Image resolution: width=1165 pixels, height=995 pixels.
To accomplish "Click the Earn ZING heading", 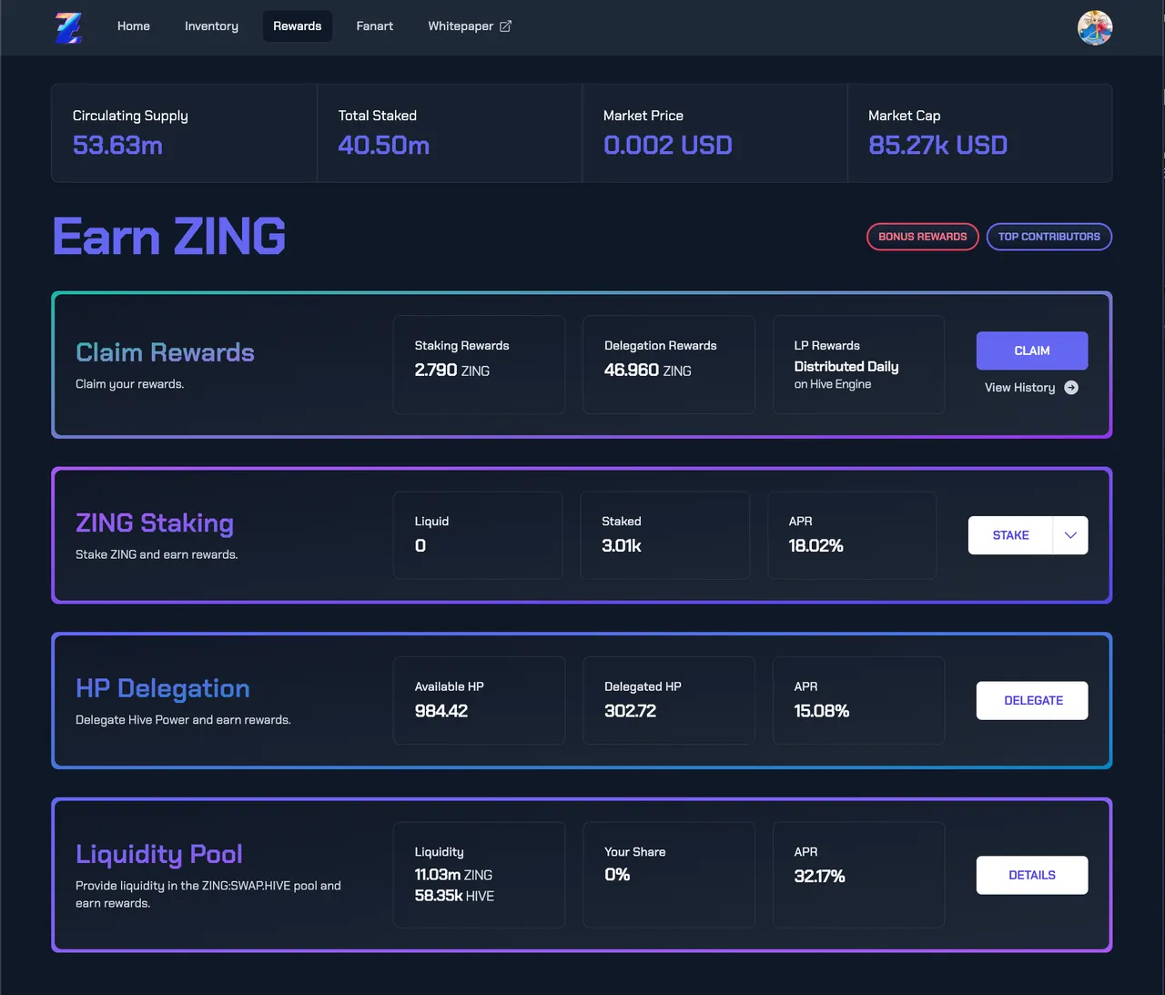I will 169,237.
